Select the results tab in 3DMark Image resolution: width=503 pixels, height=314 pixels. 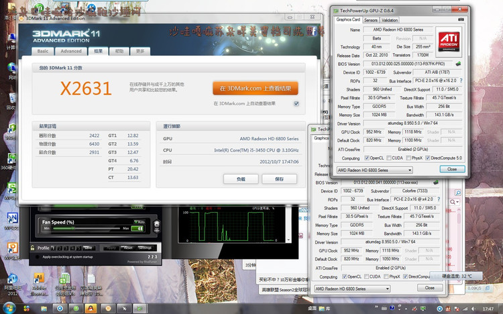pyautogui.click(x=98, y=51)
